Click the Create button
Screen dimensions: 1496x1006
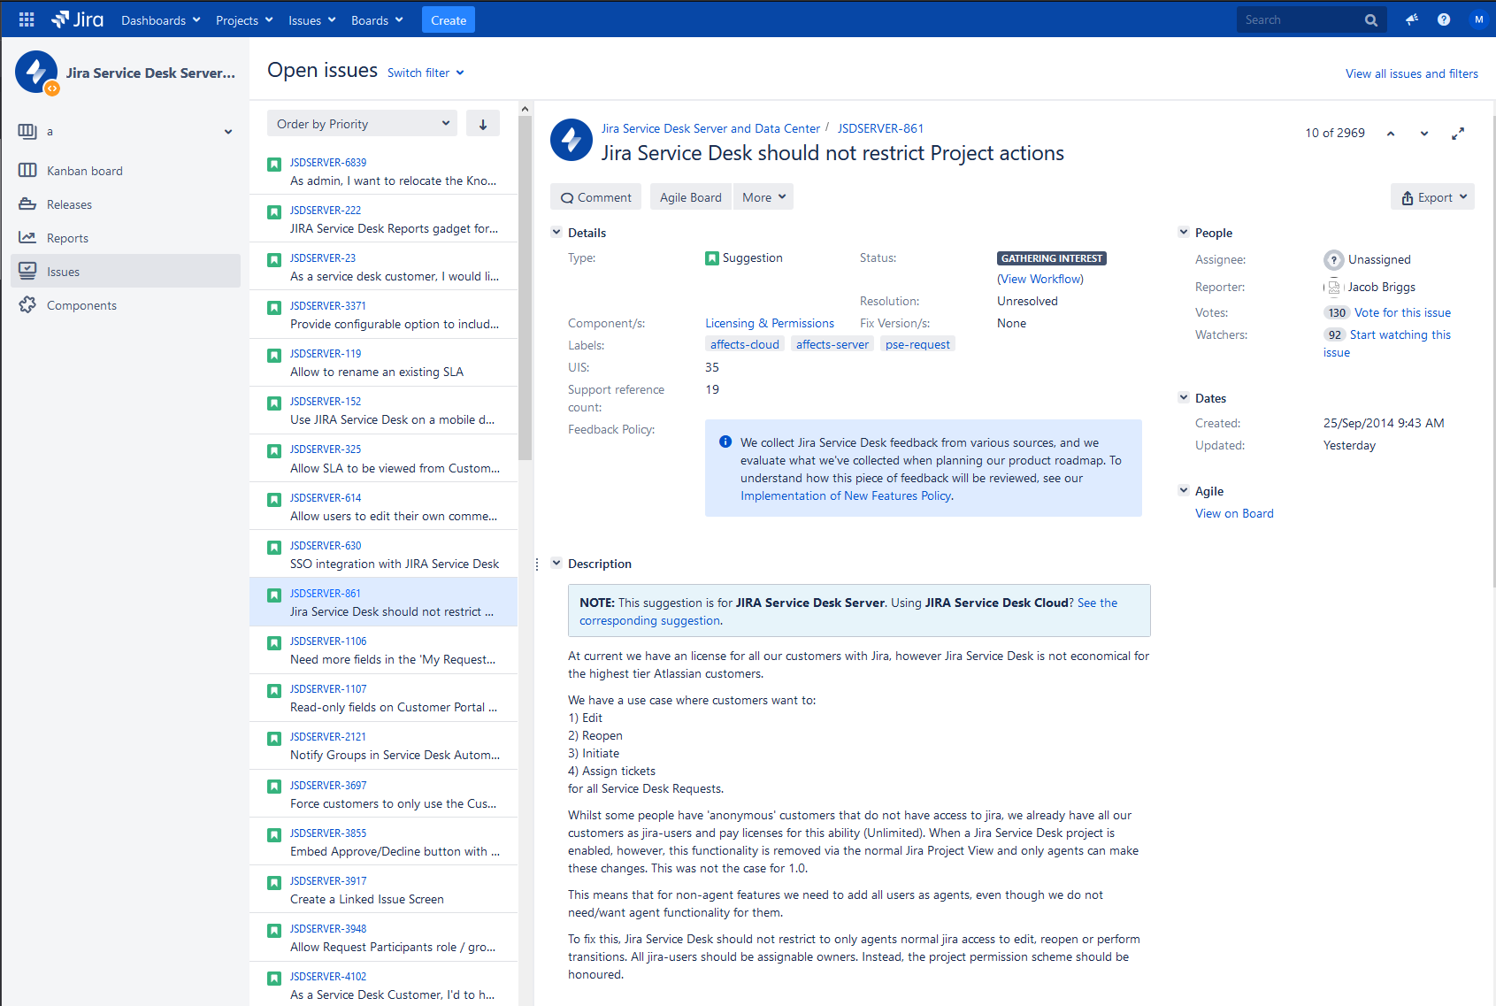449,19
